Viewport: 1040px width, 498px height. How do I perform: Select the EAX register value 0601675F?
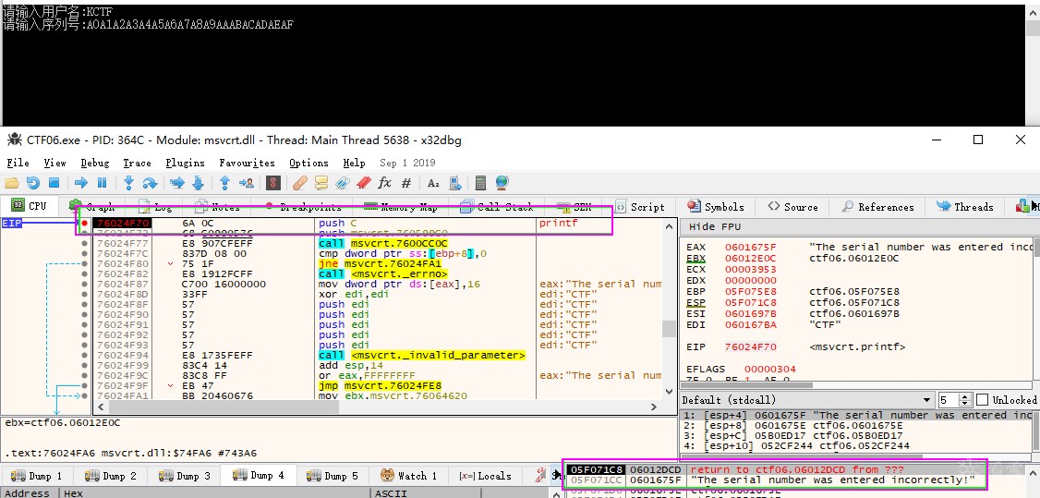tap(749, 247)
